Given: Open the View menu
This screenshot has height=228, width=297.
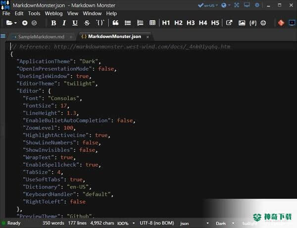Looking at the screenshot, I should (x=73, y=13).
